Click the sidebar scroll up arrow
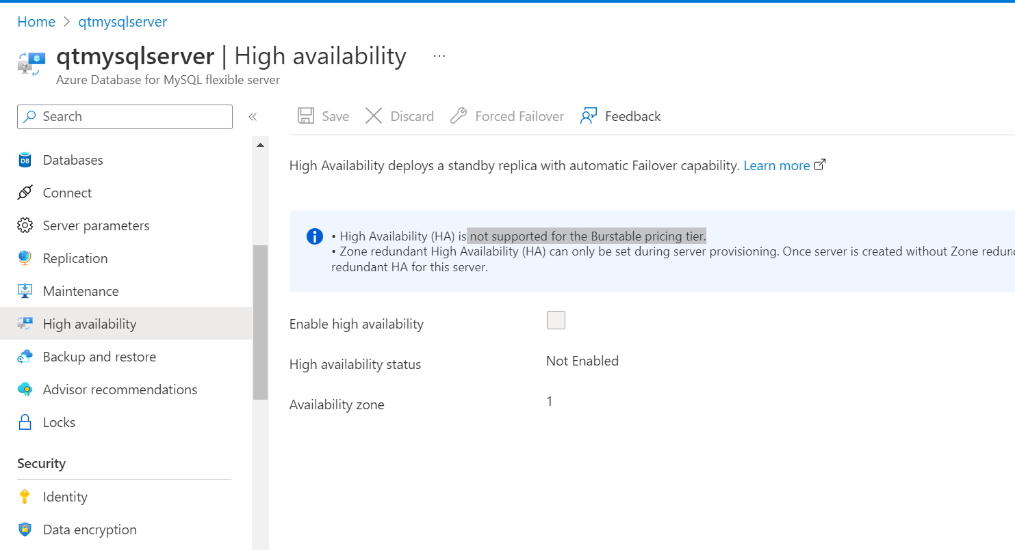This screenshot has height=550, width=1015. [x=260, y=145]
